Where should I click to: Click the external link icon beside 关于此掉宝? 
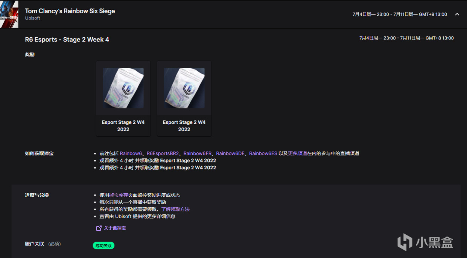click(99, 228)
